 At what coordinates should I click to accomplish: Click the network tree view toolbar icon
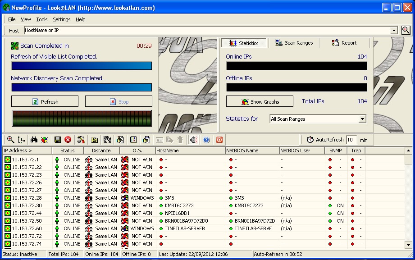[x=21, y=140]
